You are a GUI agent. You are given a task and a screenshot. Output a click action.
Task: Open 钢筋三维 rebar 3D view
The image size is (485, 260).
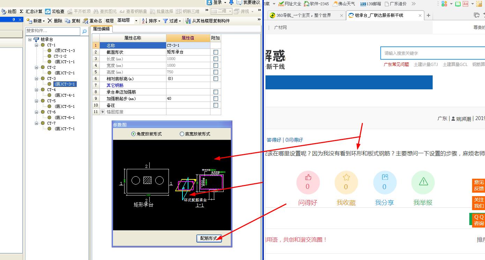click(188, 12)
